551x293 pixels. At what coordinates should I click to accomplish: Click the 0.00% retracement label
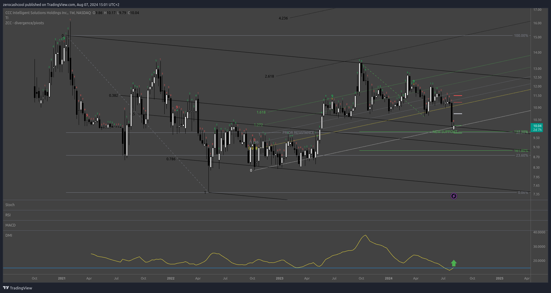click(523, 193)
